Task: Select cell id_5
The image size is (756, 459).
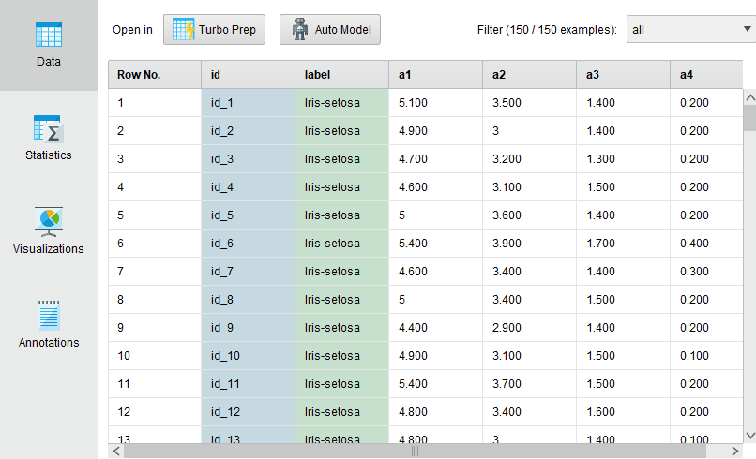Action: click(248, 215)
